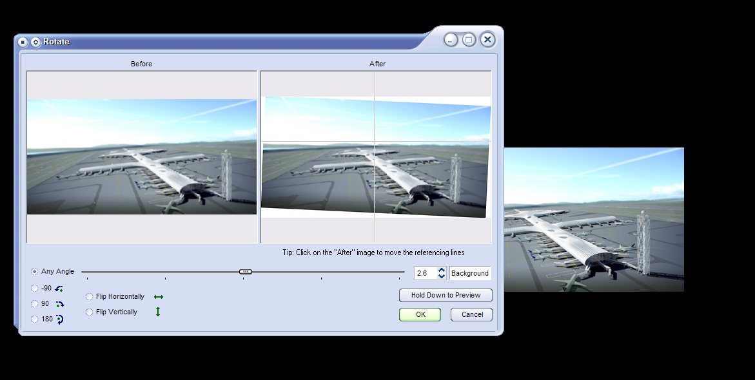The height and width of the screenshot is (380, 755).
Task: Click the square icon in the Rotate title bar
Action: (x=23, y=43)
